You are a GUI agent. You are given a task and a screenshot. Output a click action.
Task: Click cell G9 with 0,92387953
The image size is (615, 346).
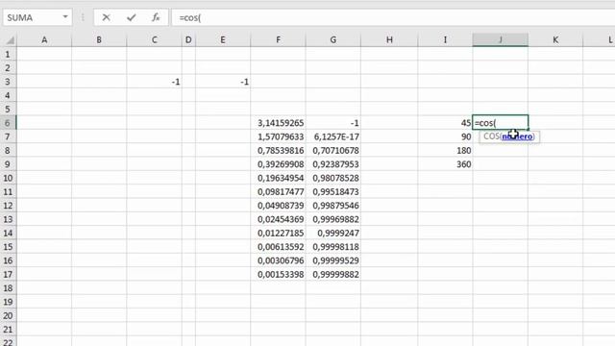pyautogui.click(x=333, y=164)
